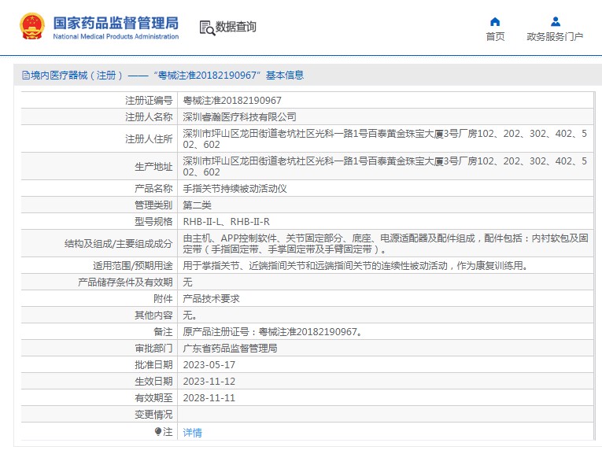Select model spec RHB-II-L、RHB-II-R
Image resolution: width=602 pixels, height=454 pixels.
[x=226, y=221]
